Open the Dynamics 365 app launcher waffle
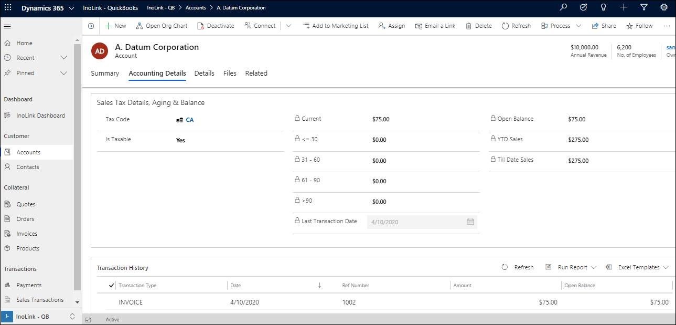The height and width of the screenshot is (325, 676). tap(8, 7)
